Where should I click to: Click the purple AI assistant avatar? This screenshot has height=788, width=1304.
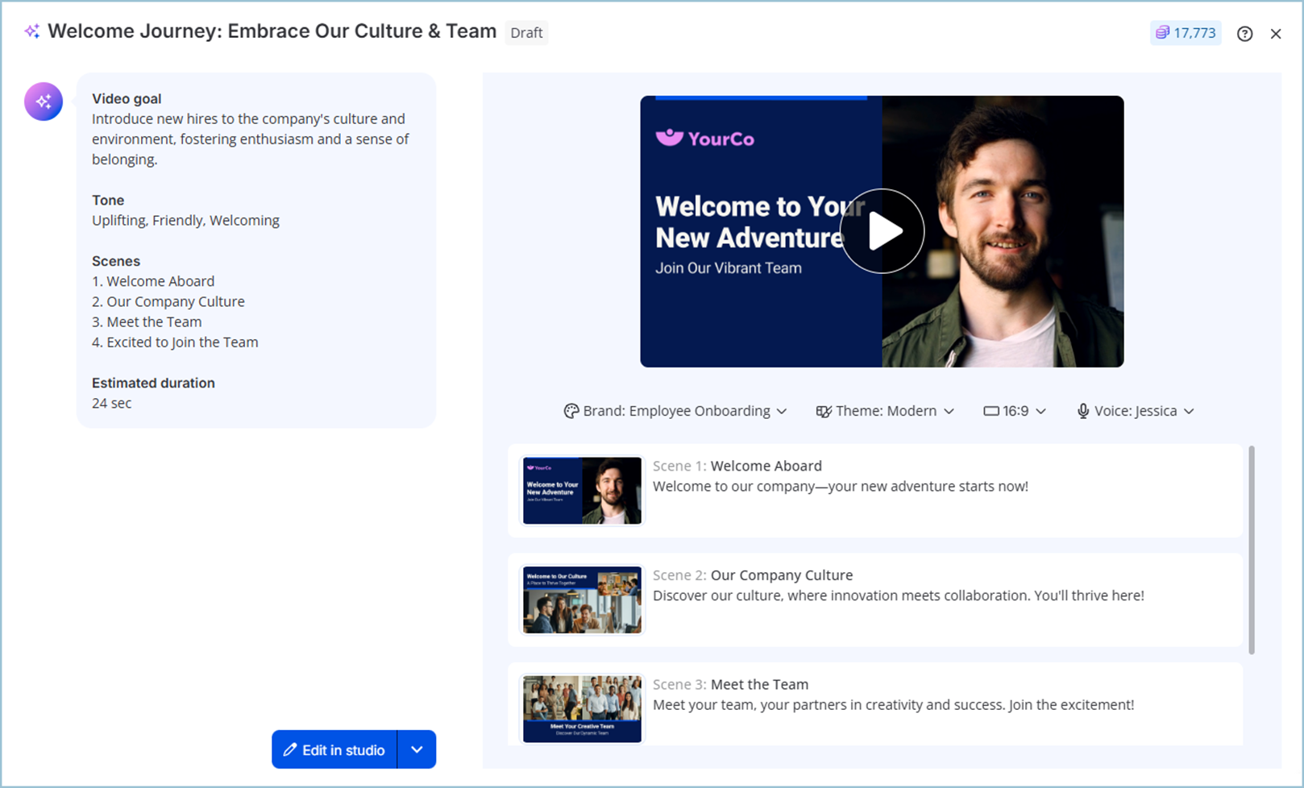pyautogui.click(x=44, y=102)
